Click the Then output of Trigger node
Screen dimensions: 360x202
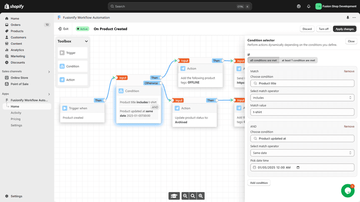coord(98,100)
